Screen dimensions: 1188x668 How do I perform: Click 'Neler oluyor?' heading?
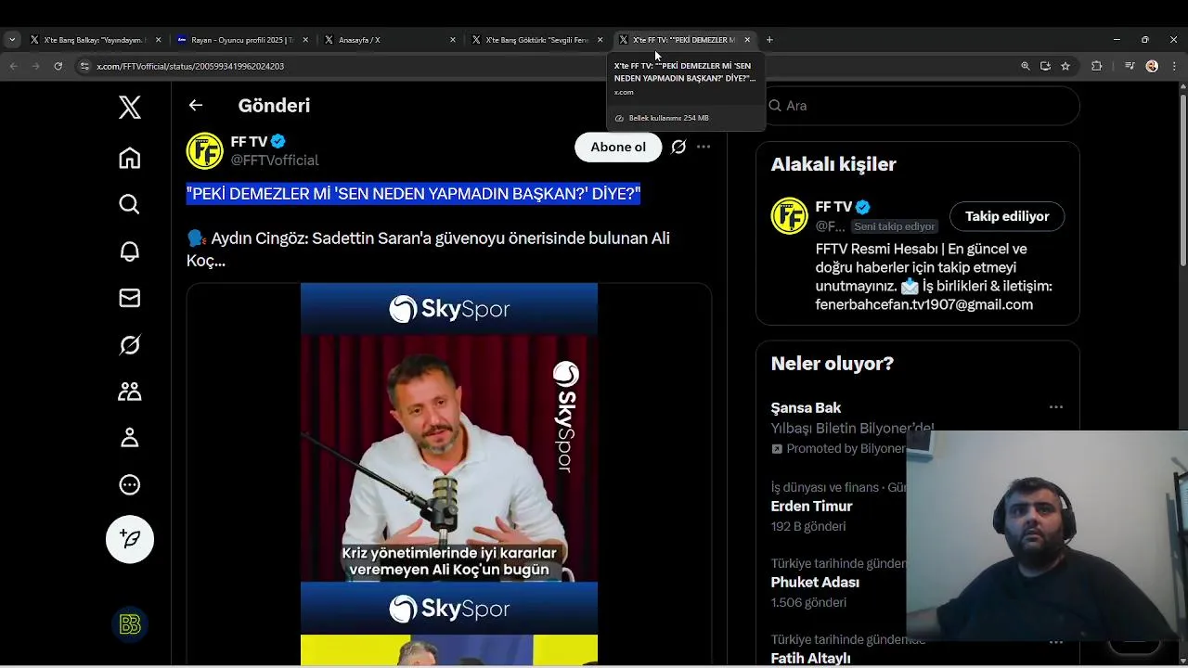(x=832, y=364)
